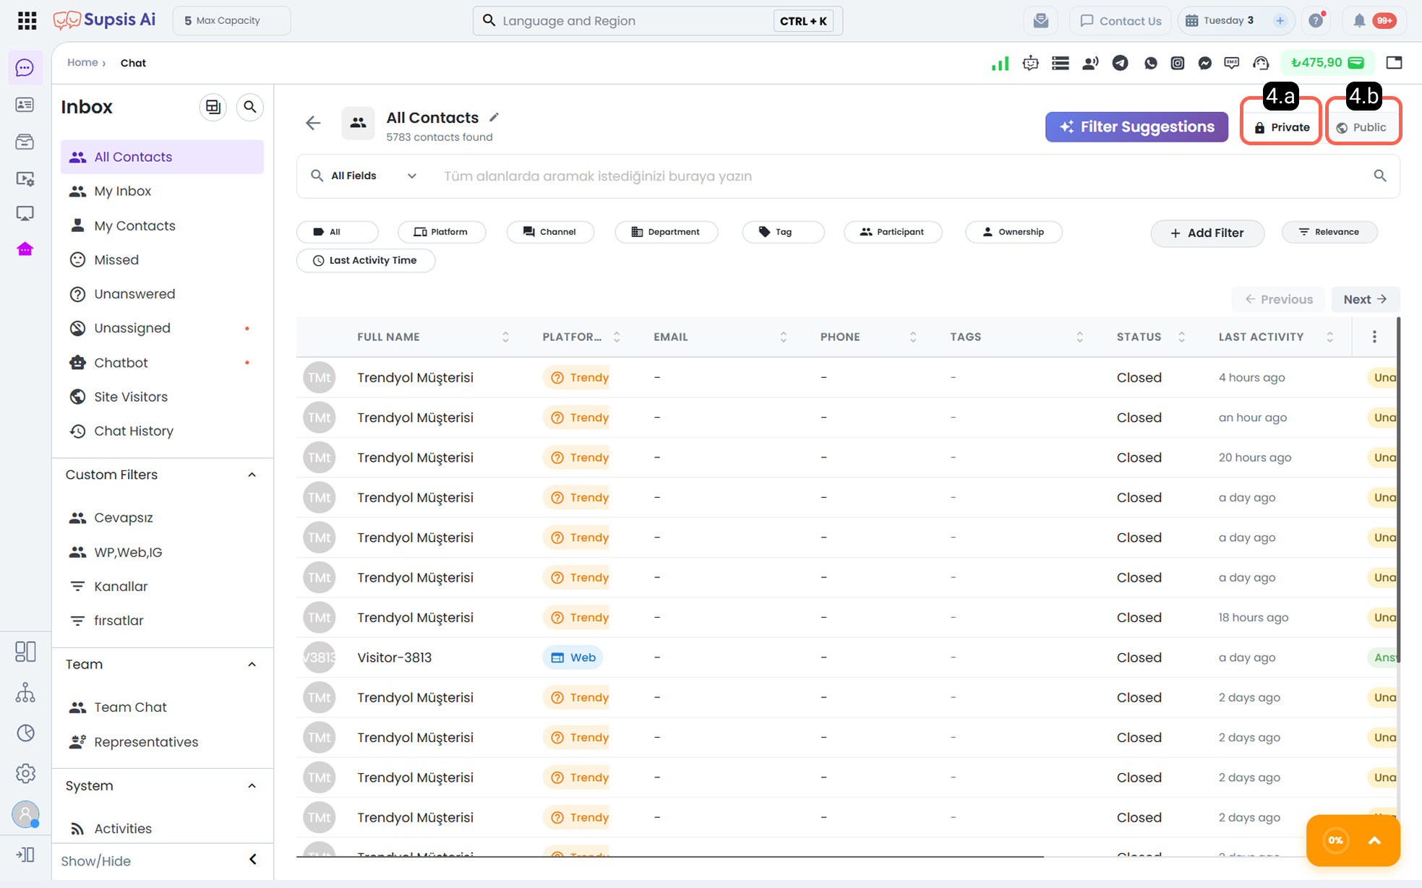The height and width of the screenshot is (888, 1422).
Task: Edit the All Contacts title with pencil
Action: click(494, 117)
